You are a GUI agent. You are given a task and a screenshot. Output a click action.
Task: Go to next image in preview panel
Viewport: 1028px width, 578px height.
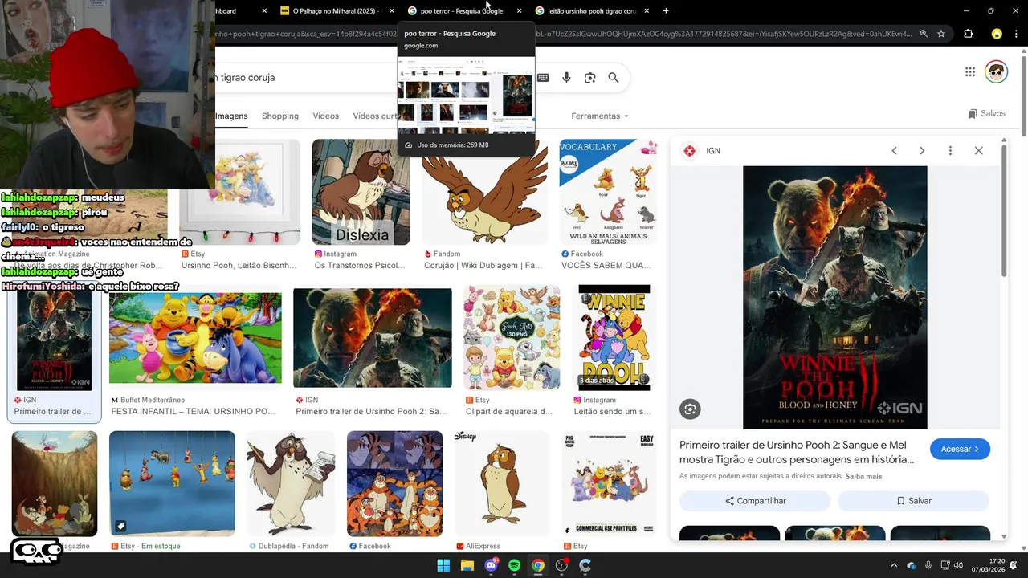coord(922,151)
